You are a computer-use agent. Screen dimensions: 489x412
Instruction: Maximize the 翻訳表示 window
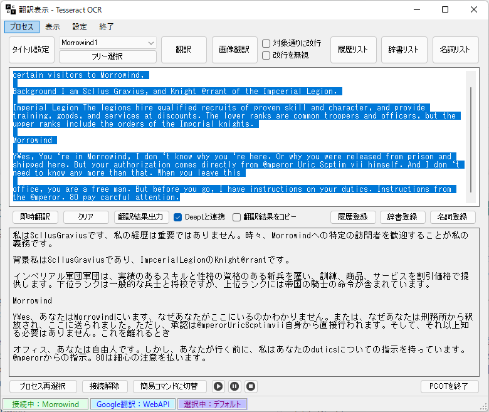click(x=445, y=9)
